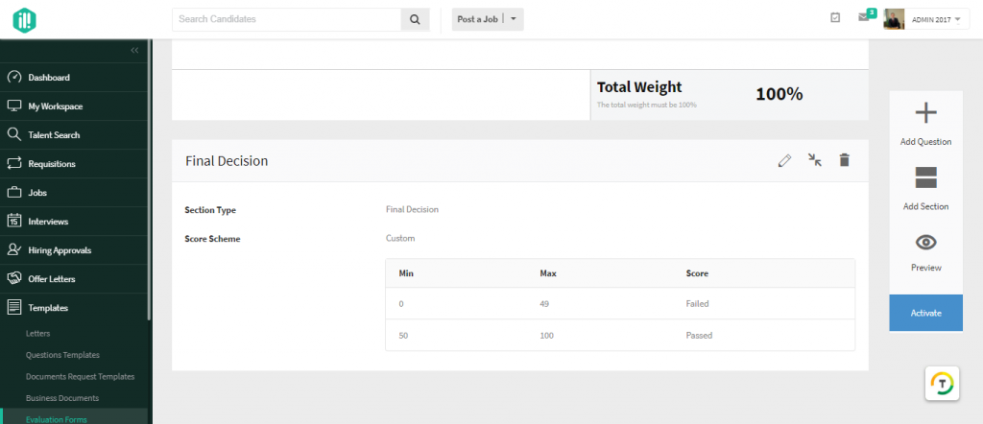Open Documents Request Templates submenu
This screenshot has height=424, width=983.
[x=81, y=376]
